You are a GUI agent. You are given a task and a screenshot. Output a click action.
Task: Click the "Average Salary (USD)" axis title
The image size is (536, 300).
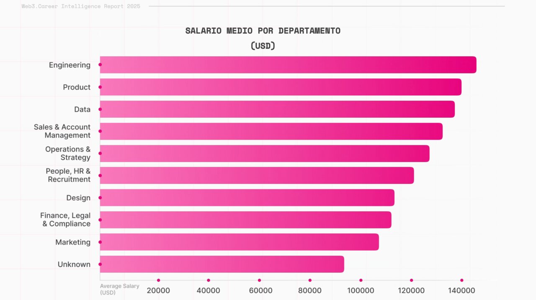pyautogui.click(x=120, y=289)
